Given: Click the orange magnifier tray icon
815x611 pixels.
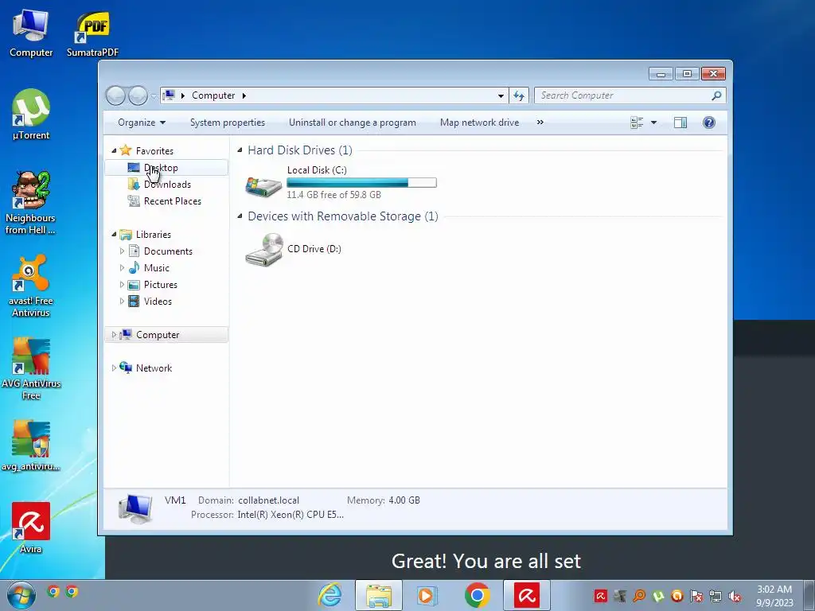Looking at the screenshot, I should coord(639,596).
